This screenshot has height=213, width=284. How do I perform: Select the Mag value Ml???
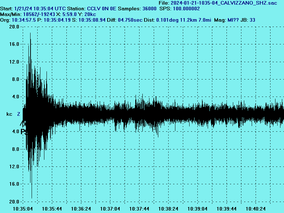click(233, 20)
